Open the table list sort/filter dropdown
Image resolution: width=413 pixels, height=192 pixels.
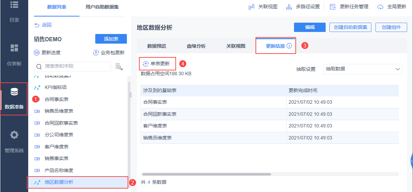(119, 67)
